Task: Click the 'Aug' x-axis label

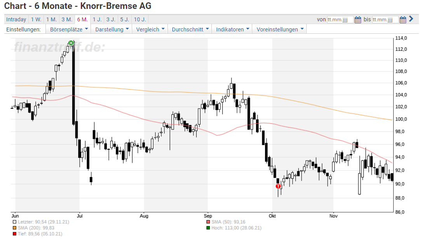Action: [144, 216]
